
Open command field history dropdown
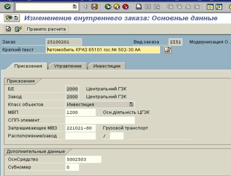pyautogui.click(x=74, y=7)
